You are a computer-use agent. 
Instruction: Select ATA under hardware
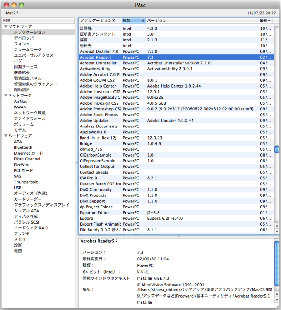point(18,142)
